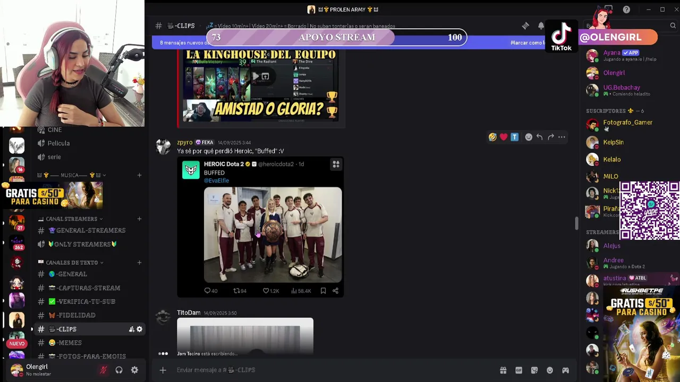Click the chat scrollbar thumb
Screen dimensions: 680x382
[577, 224]
